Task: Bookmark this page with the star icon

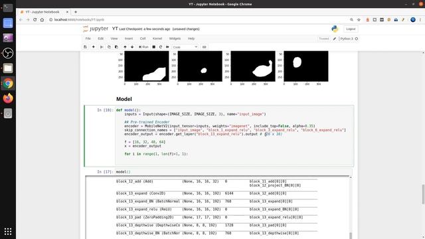Action: point(359,19)
